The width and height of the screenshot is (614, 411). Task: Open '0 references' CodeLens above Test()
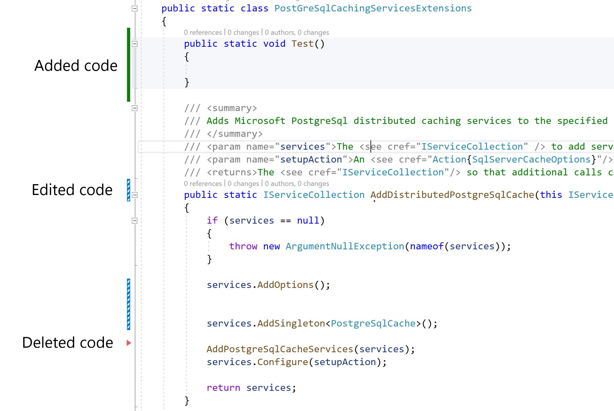[x=203, y=32]
